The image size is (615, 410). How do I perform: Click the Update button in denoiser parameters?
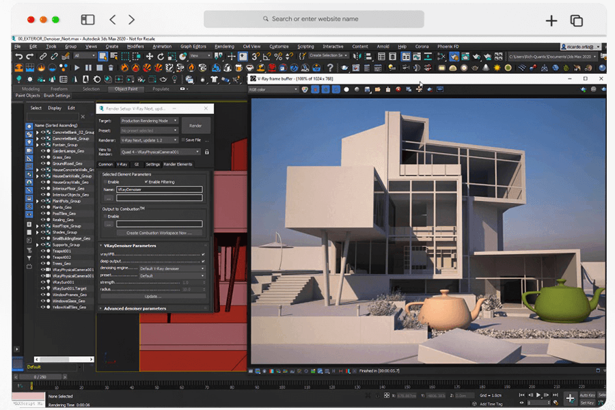tap(152, 296)
